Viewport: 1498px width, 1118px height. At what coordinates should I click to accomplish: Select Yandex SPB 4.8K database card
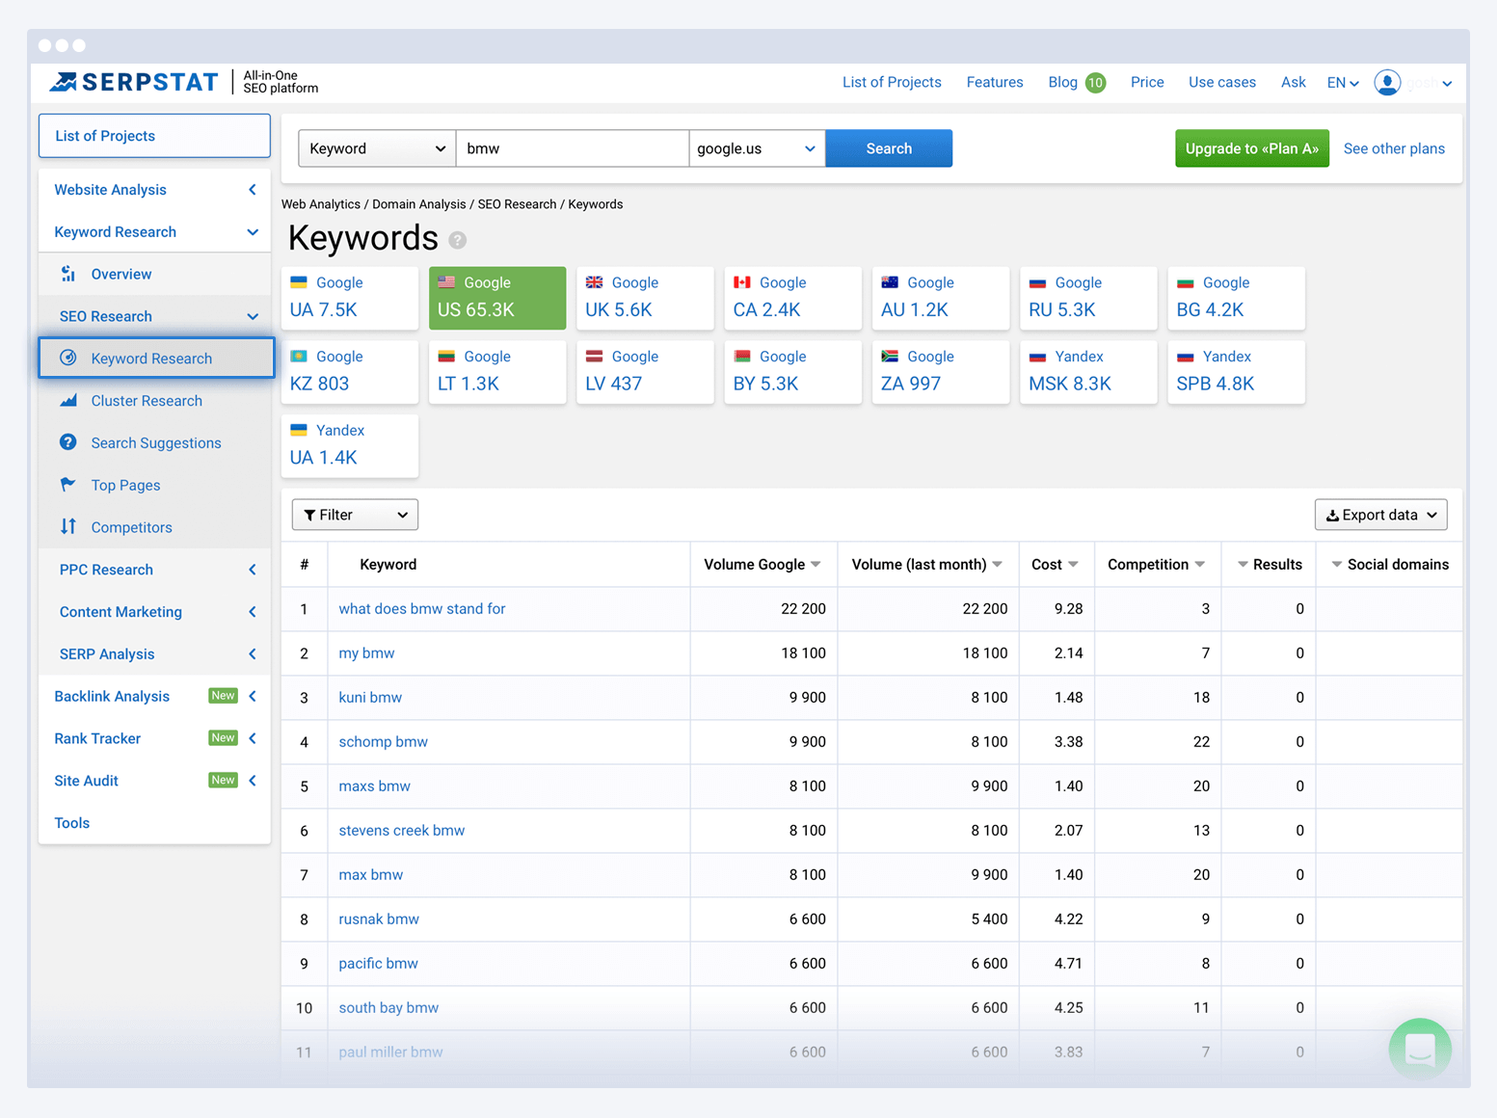tap(1236, 372)
